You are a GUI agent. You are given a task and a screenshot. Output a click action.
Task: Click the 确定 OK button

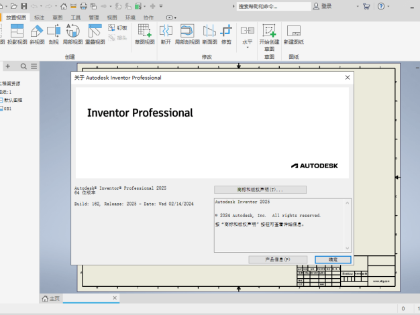click(333, 259)
